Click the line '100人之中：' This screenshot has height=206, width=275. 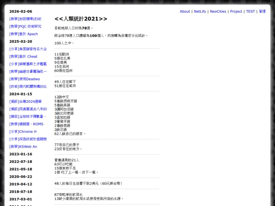(64, 43)
